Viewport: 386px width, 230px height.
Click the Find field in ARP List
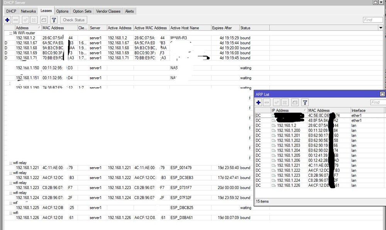click(377, 102)
